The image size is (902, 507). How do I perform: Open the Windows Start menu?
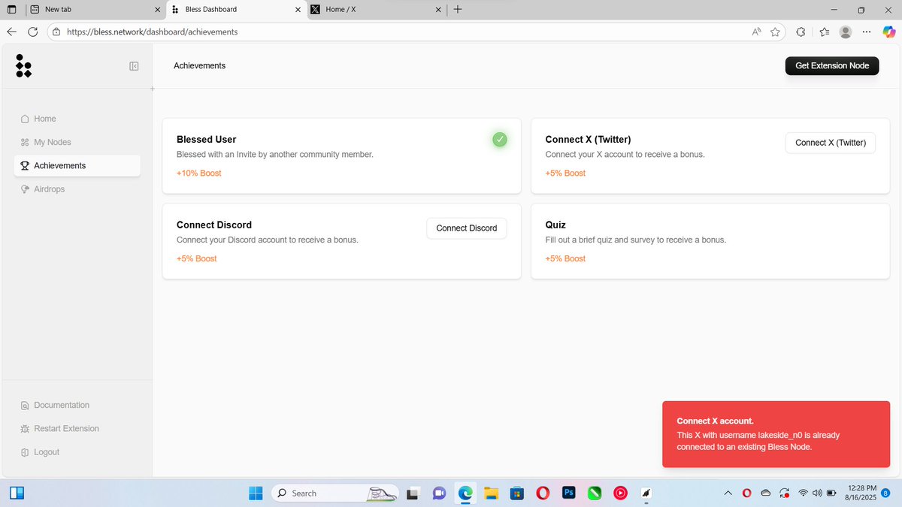coord(256,493)
